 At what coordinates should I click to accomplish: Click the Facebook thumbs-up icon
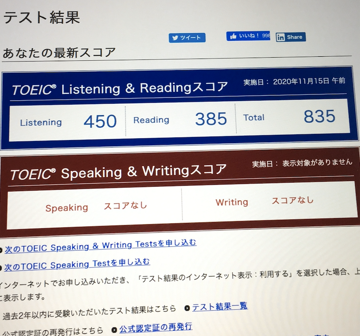click(x=233, y=36)
